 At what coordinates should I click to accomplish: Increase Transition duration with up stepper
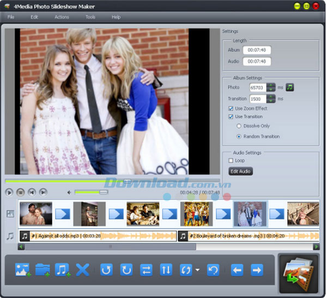tap(271, 96)
